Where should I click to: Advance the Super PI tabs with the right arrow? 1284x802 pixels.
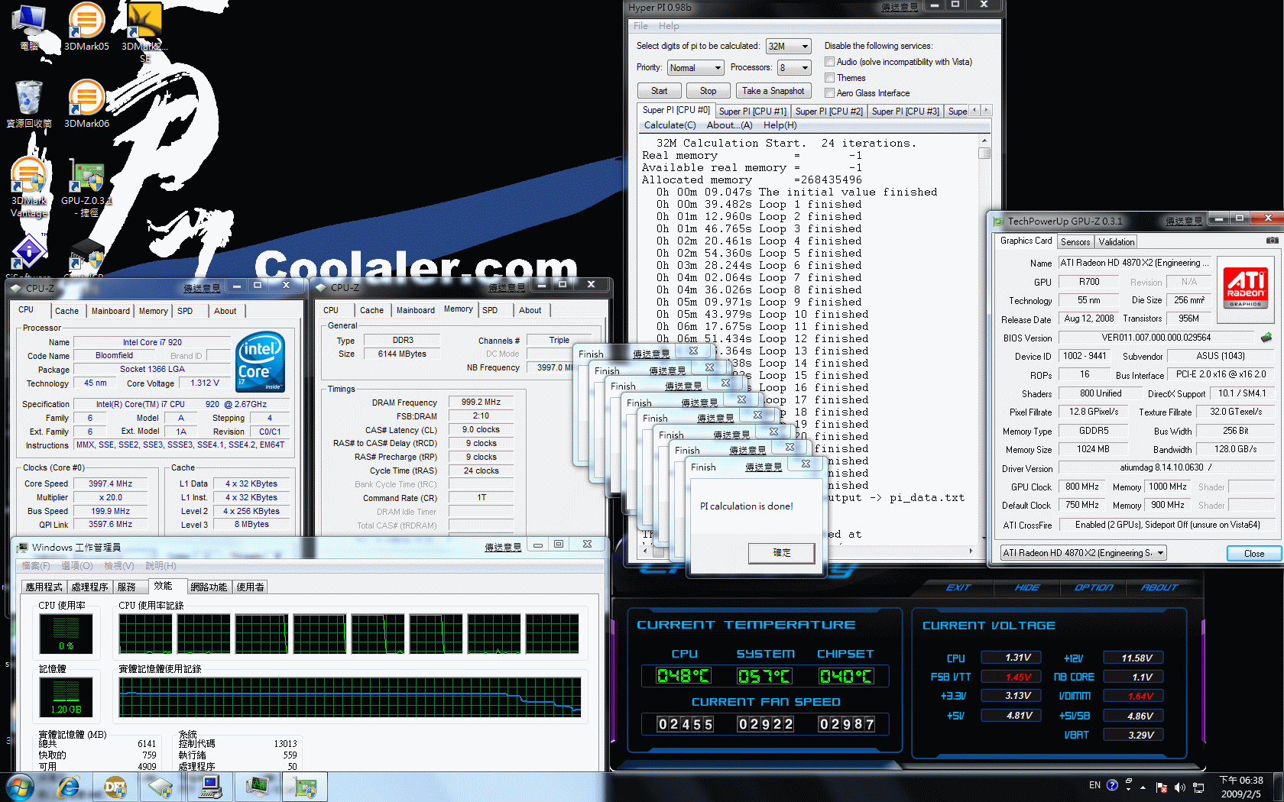tap(987, 110)
